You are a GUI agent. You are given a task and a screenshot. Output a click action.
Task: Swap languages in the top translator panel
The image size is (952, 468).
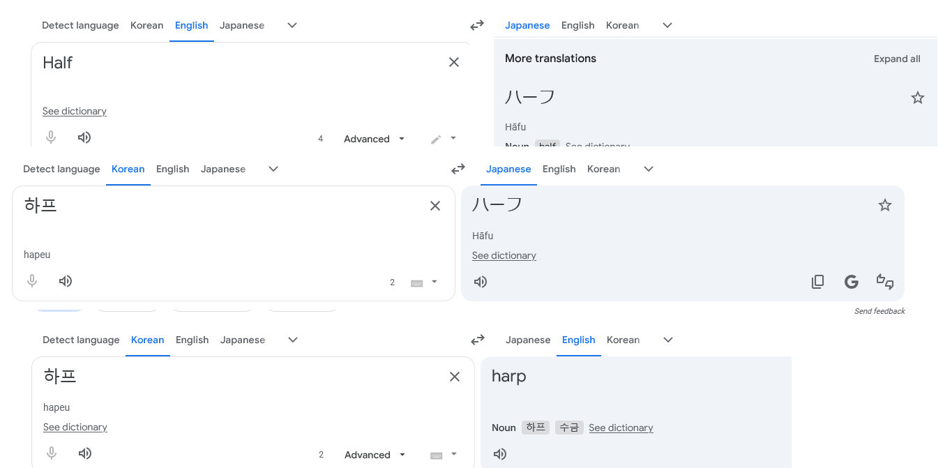pyautogui.click(x=477, y=26)
